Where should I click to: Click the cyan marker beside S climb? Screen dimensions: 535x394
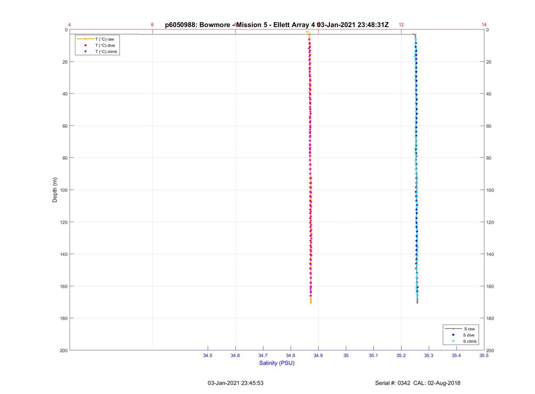pos(453,341)
